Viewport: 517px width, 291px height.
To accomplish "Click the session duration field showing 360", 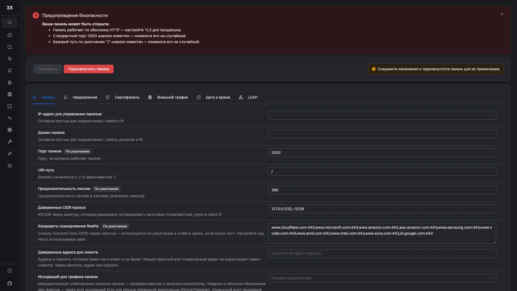I will [382, 190].
